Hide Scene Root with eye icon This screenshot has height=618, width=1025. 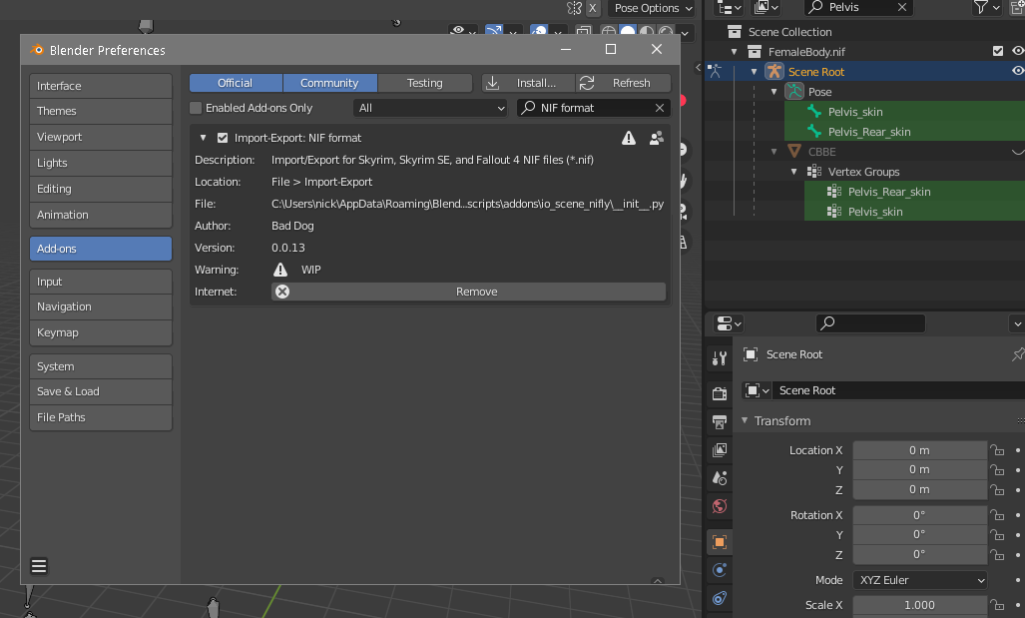tap(1017, 71)
